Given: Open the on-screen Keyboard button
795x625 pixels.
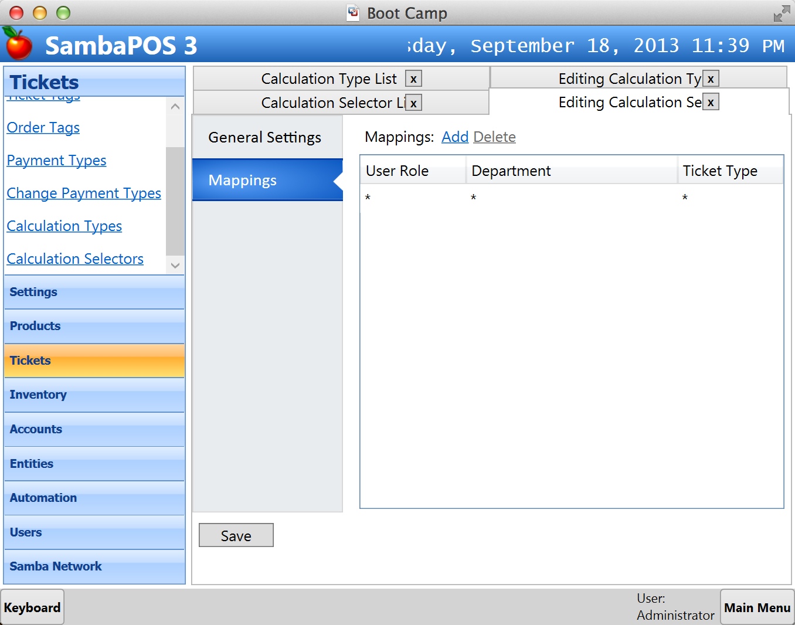Looking at the screenshot, I should tap(32, 607).
